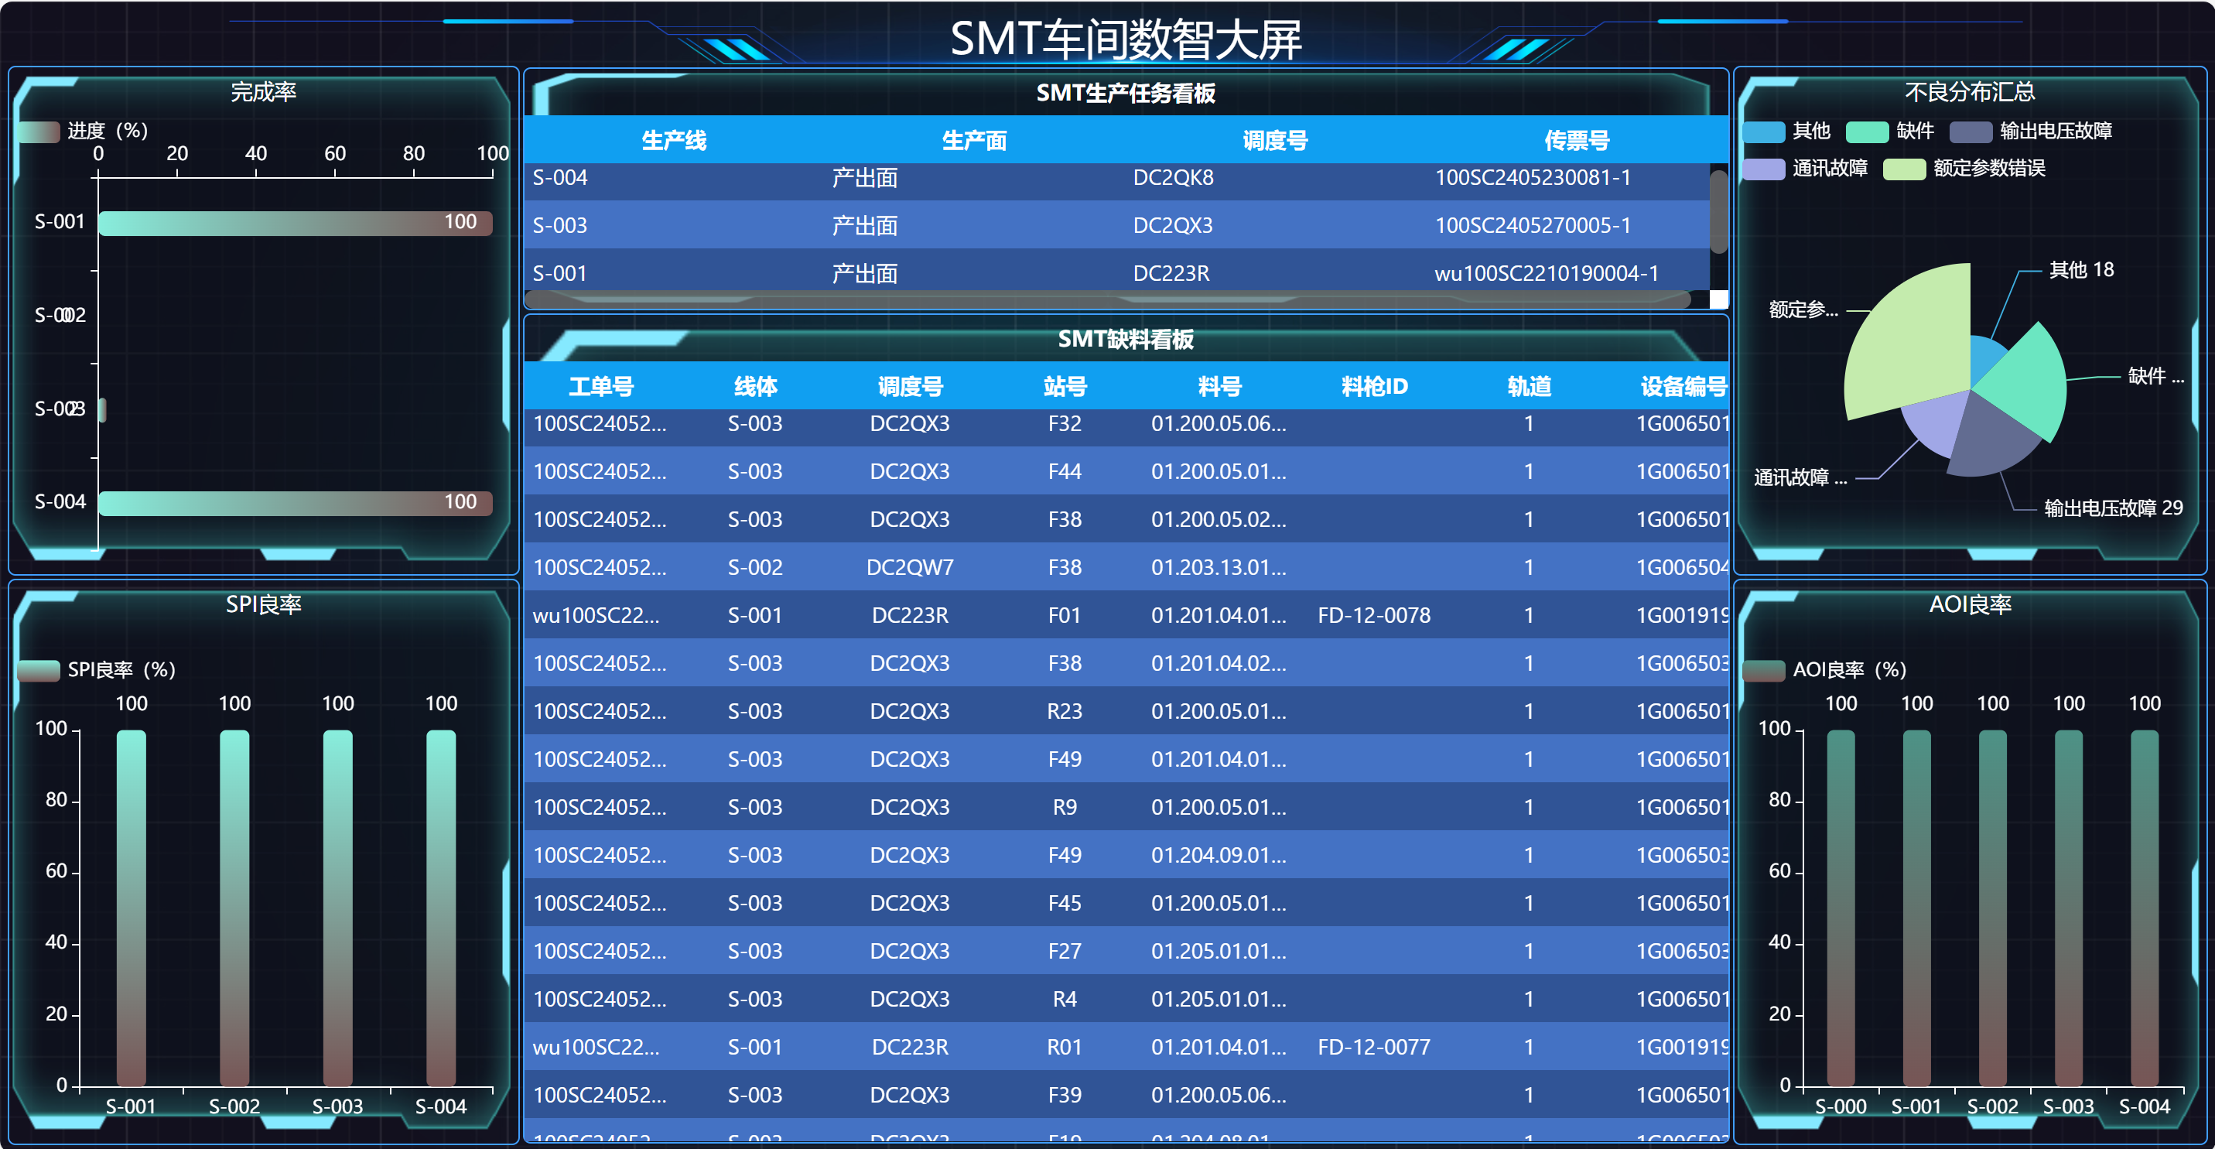Toggle the SPI良率(%) legend icon
This screenshot has width=2215, height=1149.
(39, 670)
